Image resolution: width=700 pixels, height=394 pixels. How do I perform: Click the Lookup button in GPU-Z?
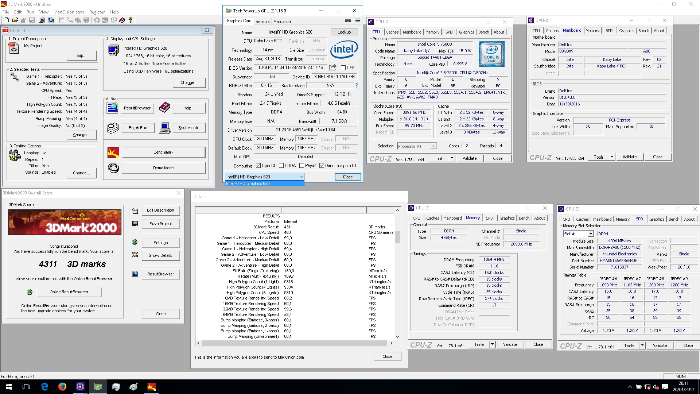[x=344, y=32]
